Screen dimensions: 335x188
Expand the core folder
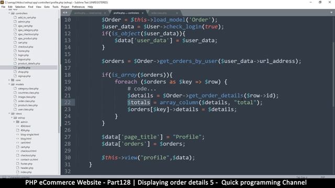[x=9, y=80]
